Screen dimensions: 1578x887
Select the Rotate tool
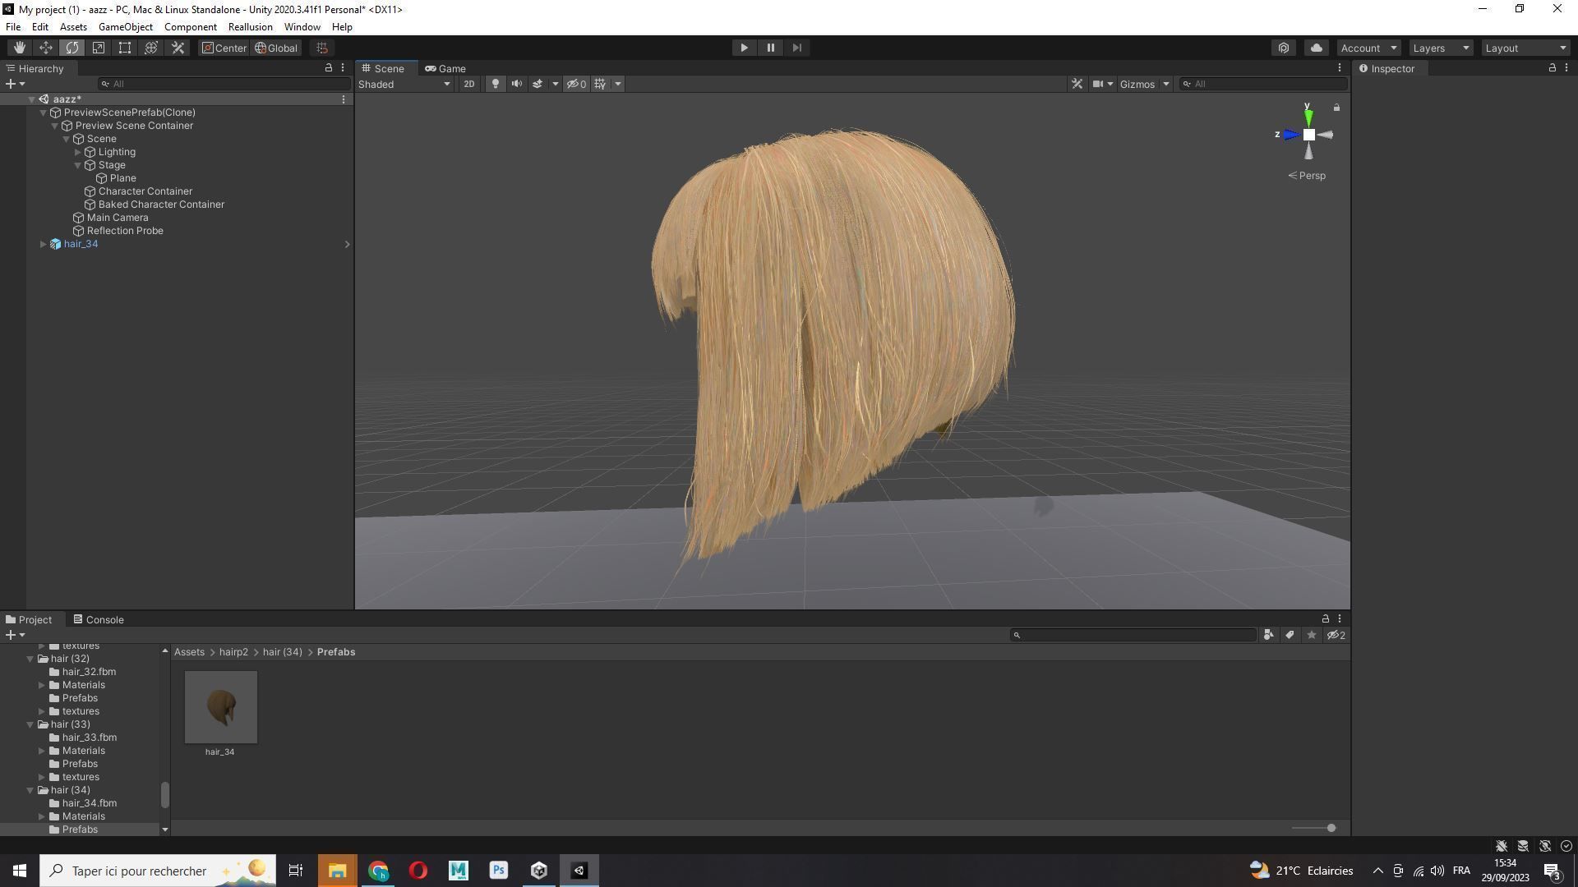point(72,48)
